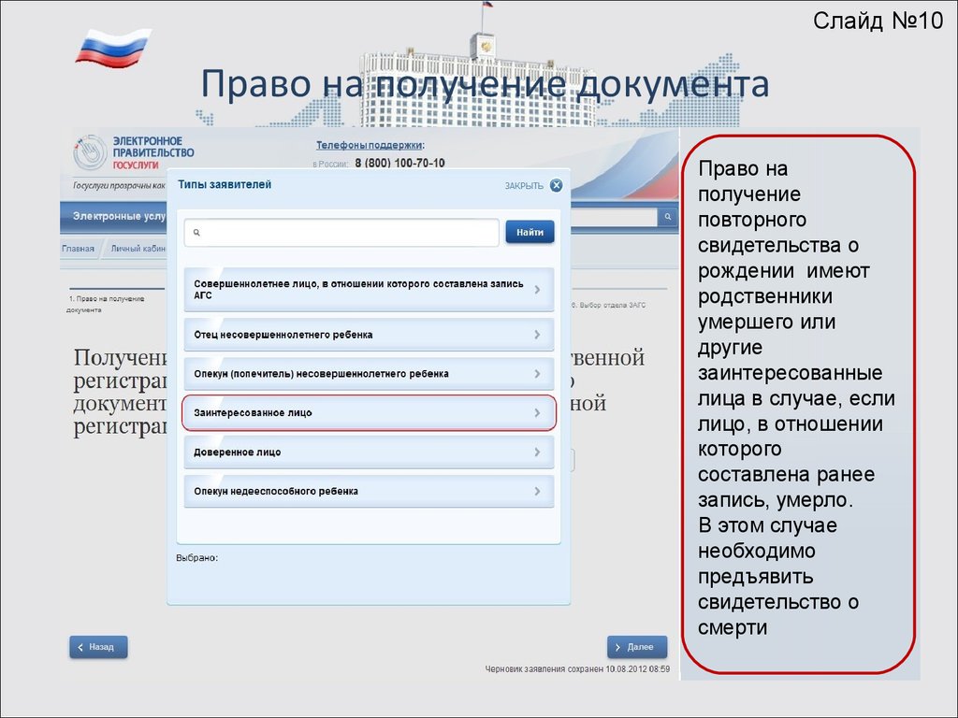Click chevron arrow on Опекун (попечитель) row
This screenshot has height=718, width=958.
click(537, 374)
